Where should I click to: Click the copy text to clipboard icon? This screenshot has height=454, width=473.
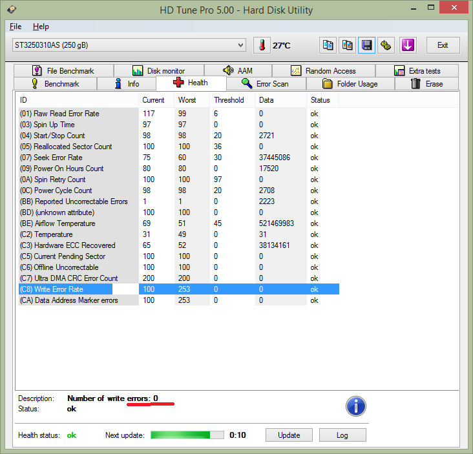tap(328, 45)
